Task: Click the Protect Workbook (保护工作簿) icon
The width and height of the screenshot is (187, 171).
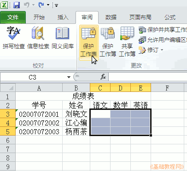Action: coord(108,42)
